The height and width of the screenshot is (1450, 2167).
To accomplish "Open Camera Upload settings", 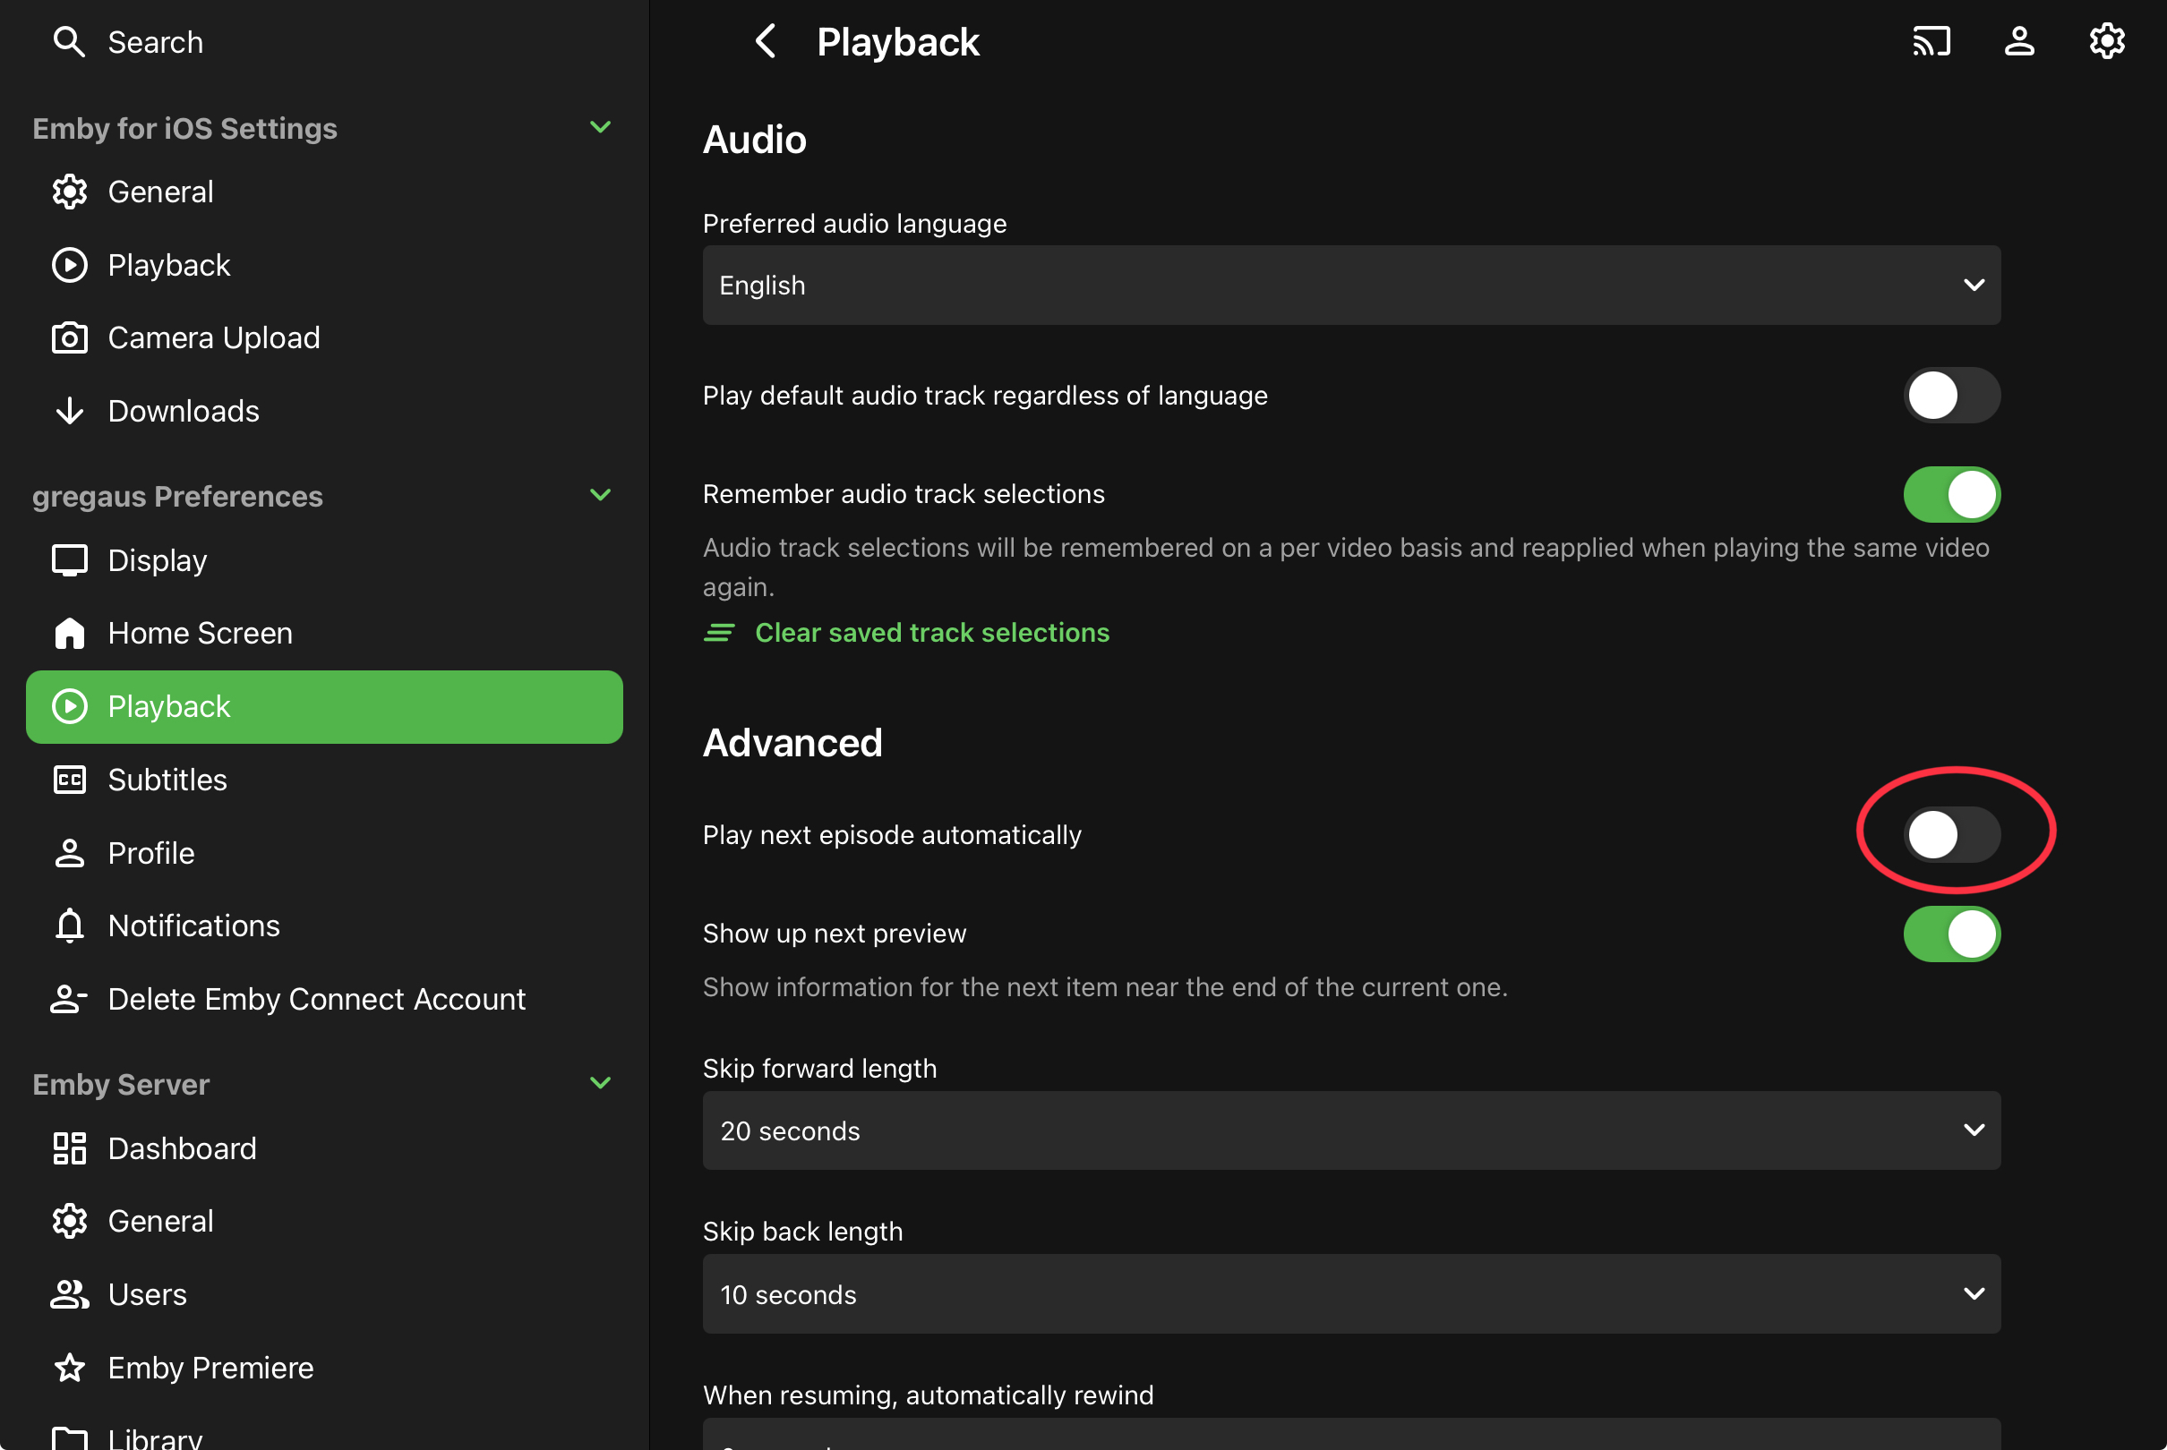I will pyautogui.click(x=214, y=337).
